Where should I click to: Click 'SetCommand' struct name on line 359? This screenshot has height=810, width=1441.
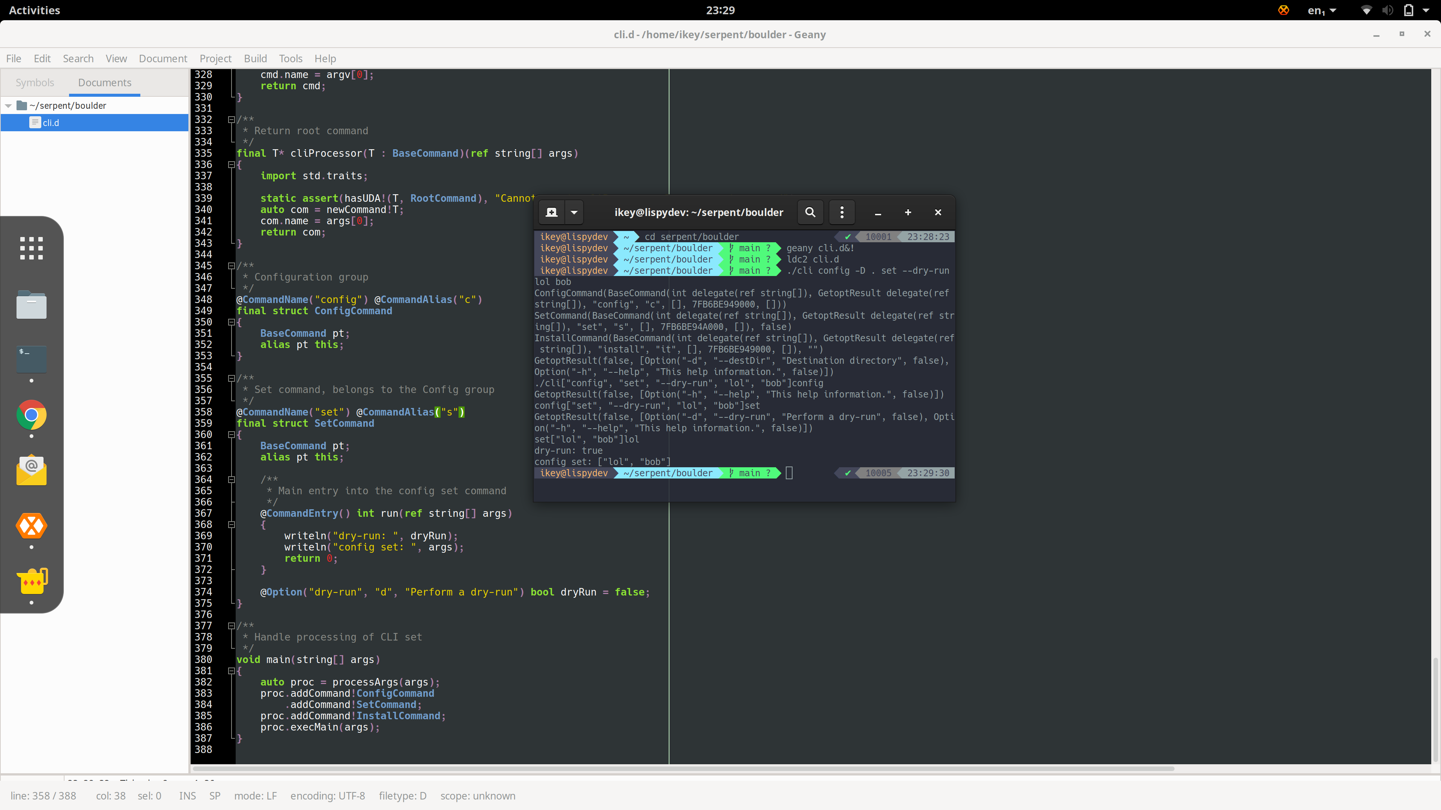click(344, 424)
